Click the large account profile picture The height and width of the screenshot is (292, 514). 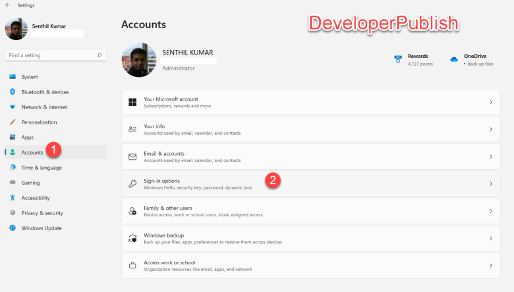coord(139,60)
